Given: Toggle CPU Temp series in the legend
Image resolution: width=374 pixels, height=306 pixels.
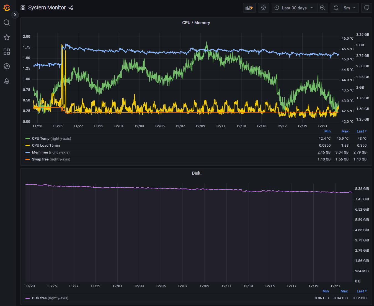Looking at the screenshot, I should 41,139.
